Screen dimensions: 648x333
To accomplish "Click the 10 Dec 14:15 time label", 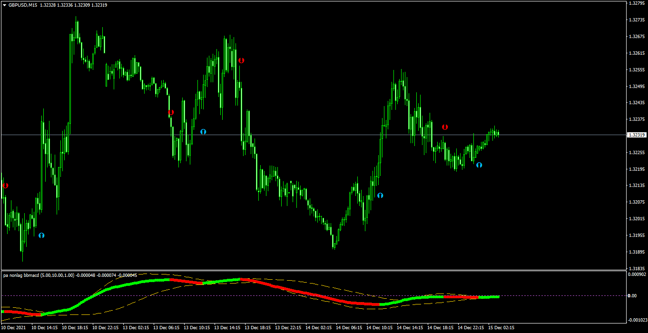I will [45, 328].
